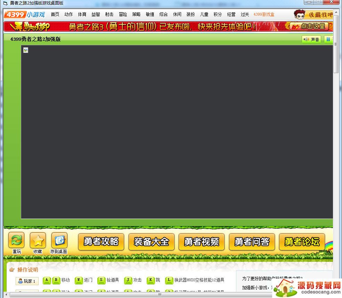Image resolution: width=342 pixels, height=298 pixels.
Task: Click the vertical scrollbar thumb
Action: pyautogui.click(x=336, y=44)
